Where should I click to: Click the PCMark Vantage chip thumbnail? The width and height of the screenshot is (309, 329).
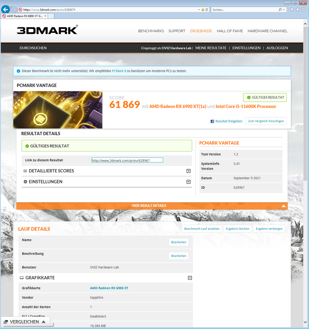(58, 110)
